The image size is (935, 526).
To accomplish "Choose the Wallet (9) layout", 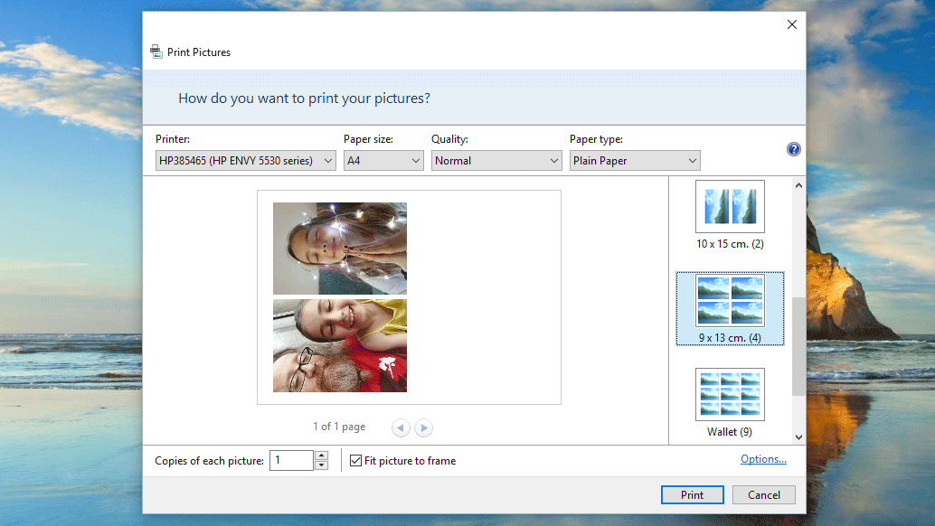I will click(x=730, y=403).
